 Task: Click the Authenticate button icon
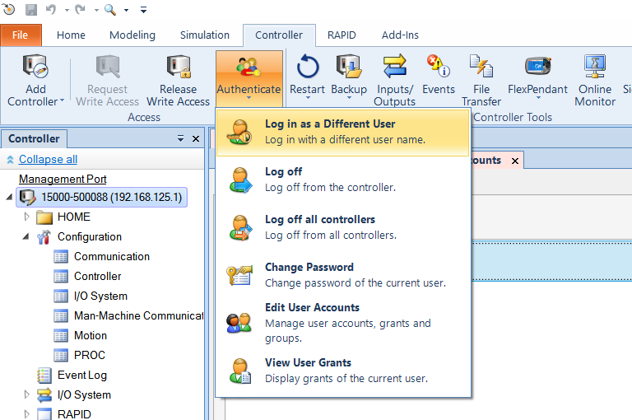tap(249, 67)
